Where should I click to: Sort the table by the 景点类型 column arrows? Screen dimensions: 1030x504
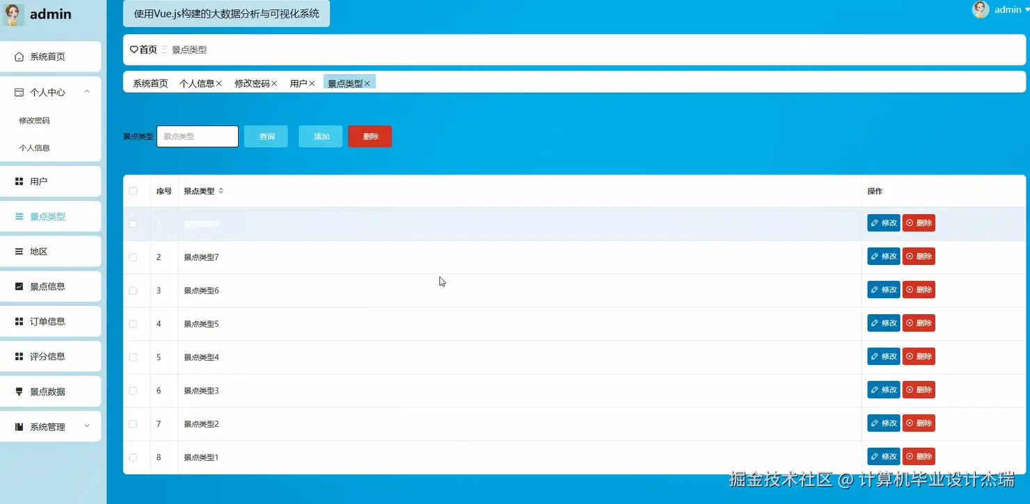point(221,190)
